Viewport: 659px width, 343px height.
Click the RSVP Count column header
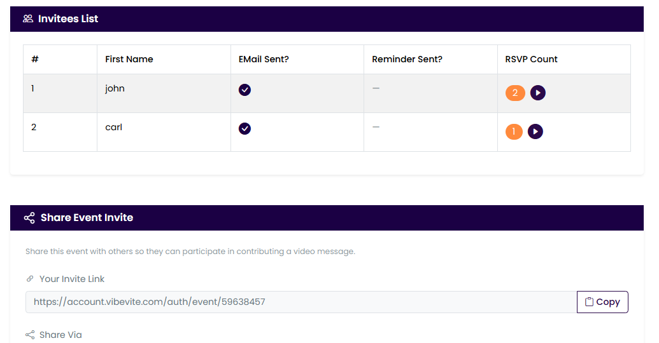pos(531,59)
